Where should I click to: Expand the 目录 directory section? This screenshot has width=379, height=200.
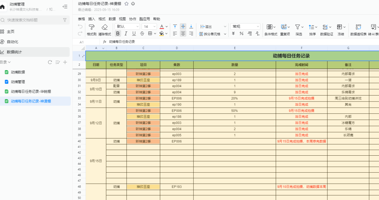coord(5,62)
